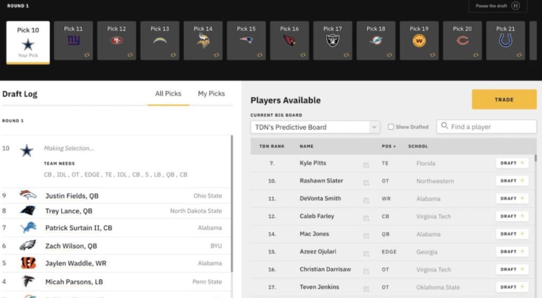The image size is (542, 298).
Task: Click trade-swap icon on Pick 20 card
Action: click(x=476, y=55)
